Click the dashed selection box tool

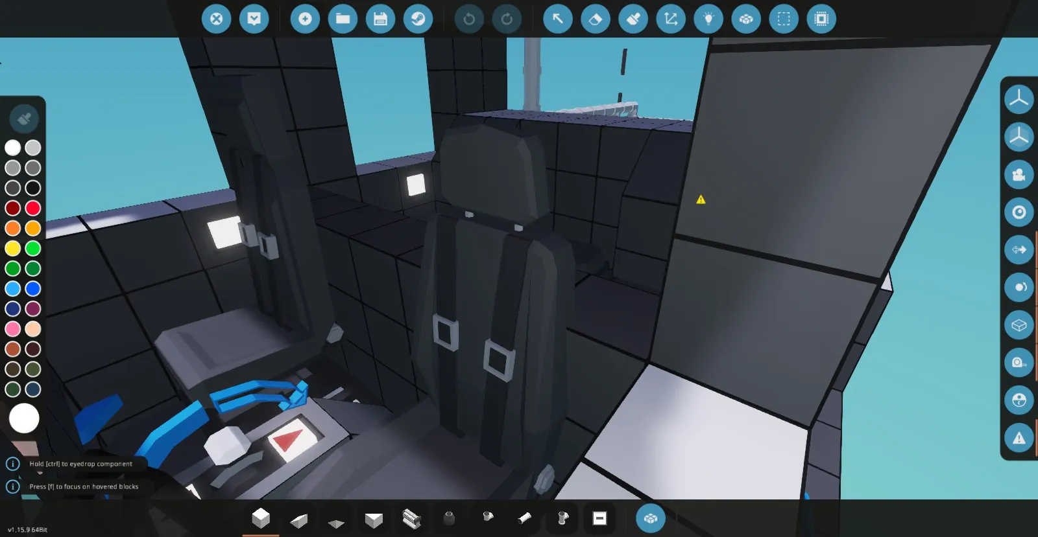[784, 19]
